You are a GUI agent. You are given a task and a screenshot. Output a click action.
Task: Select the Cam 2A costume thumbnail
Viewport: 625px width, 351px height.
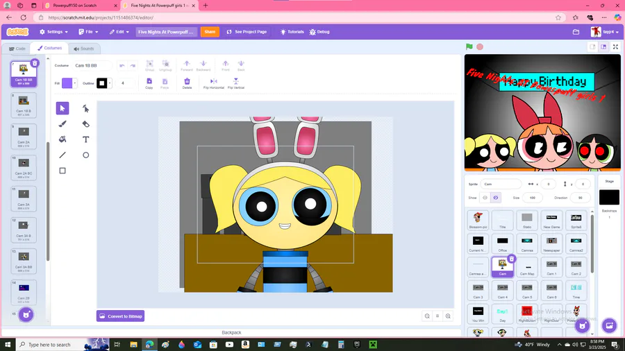24,137
